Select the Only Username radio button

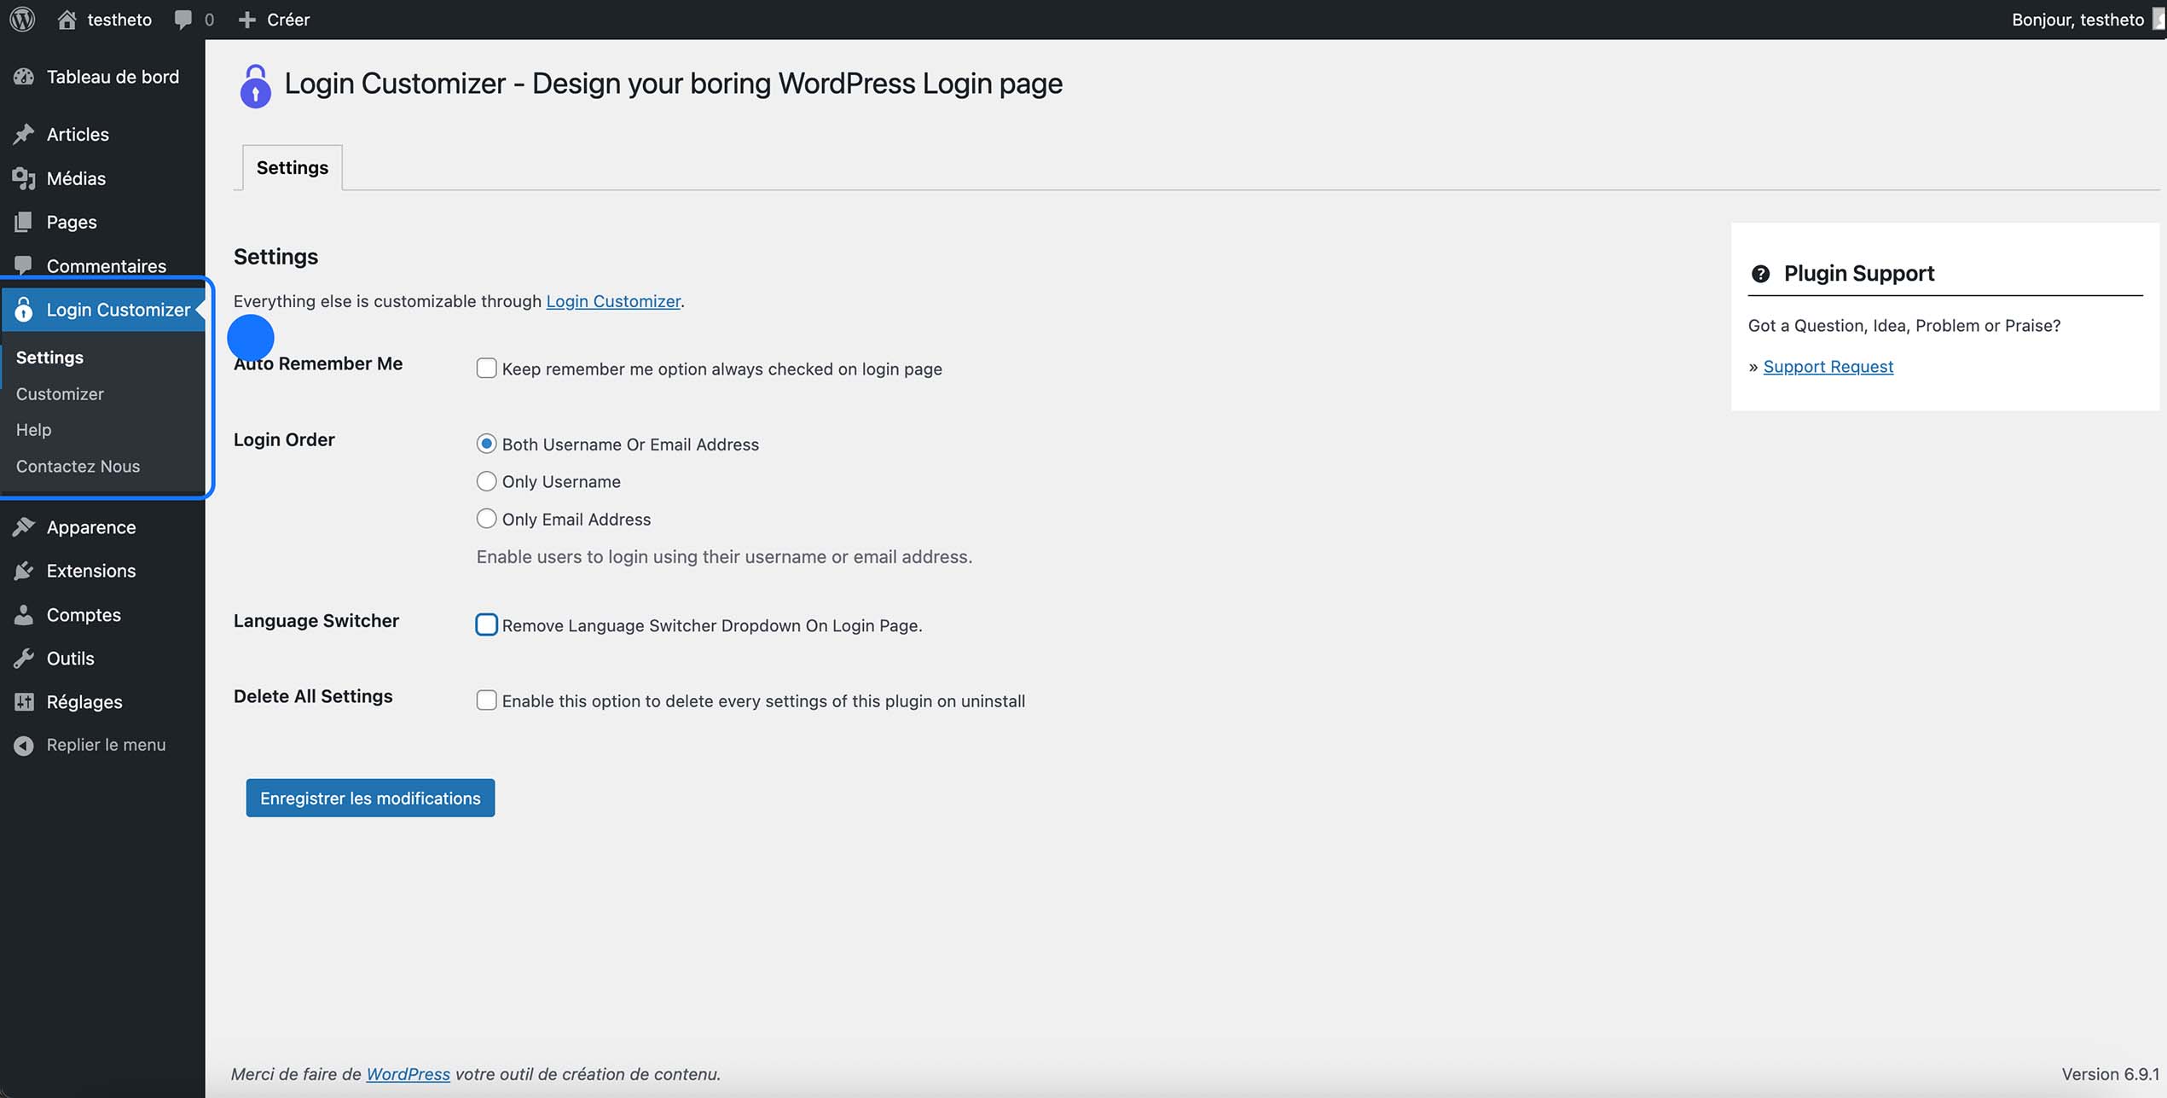[486, 480]
